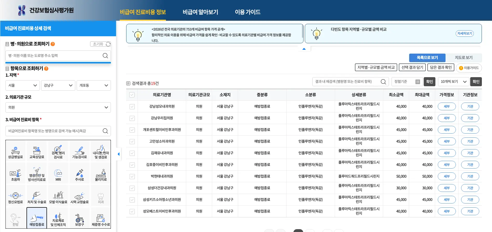The image size is (492, 232).
Task: Expand the 의료기관 규모 dropdown showing 의원
Action: click(x=58, y=107)
